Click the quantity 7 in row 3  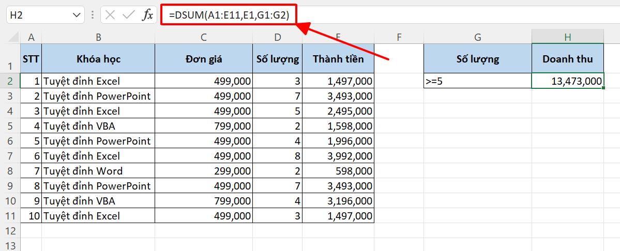point(278,96)
